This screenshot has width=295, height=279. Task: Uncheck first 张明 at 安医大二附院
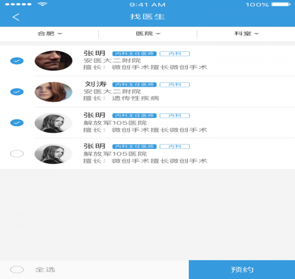pos(17,61)
